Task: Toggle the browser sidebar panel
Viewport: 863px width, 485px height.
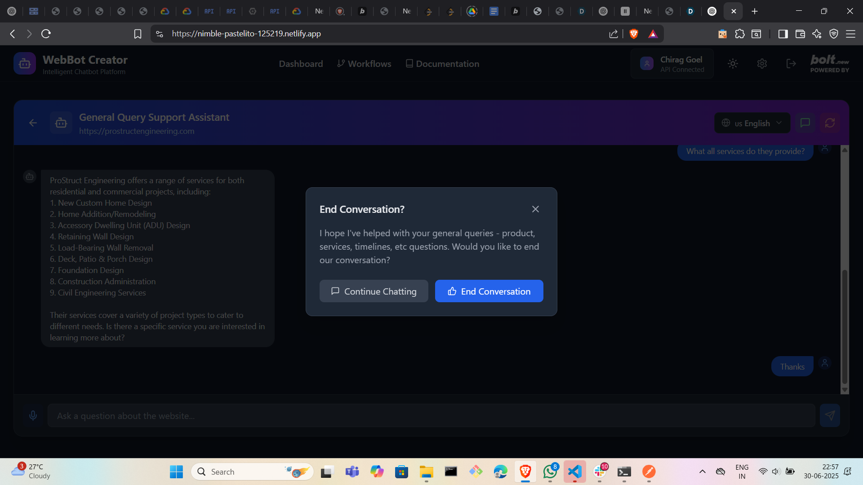Action: pos(783,34)
